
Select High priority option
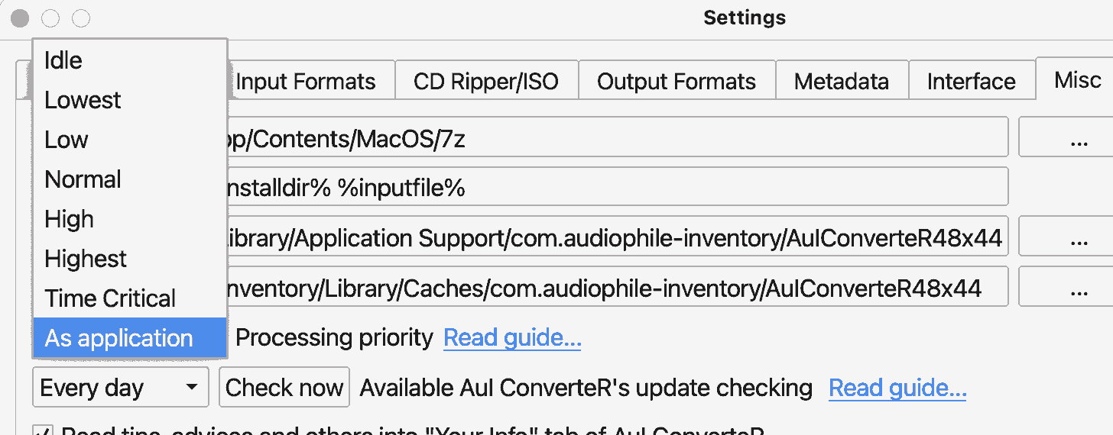click(x=130, y=219)
